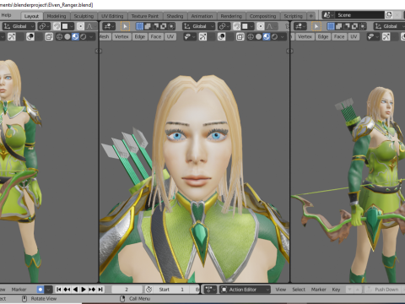Choose extend selection mode in middle viewport

point(148,26)
